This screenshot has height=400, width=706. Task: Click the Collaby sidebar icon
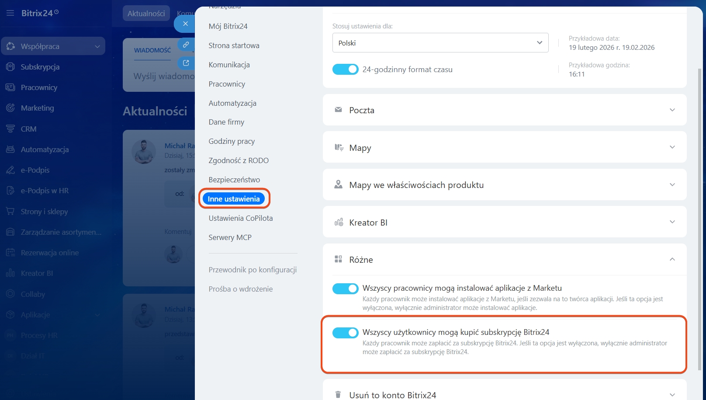coord(10,294)
